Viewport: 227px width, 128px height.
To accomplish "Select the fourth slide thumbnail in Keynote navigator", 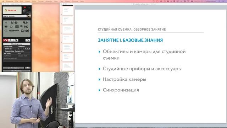I will [68, 39].
